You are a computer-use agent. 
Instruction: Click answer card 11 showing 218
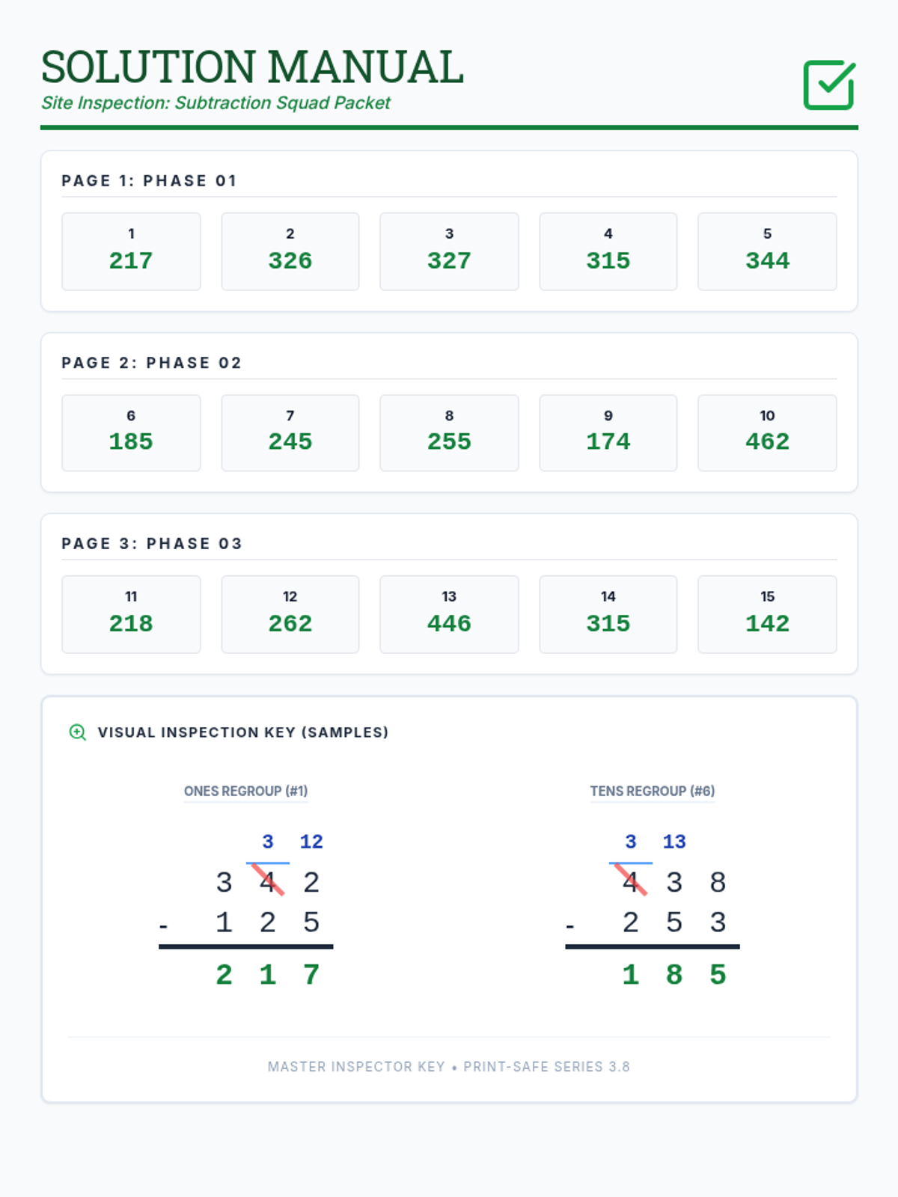coord(131,614)
